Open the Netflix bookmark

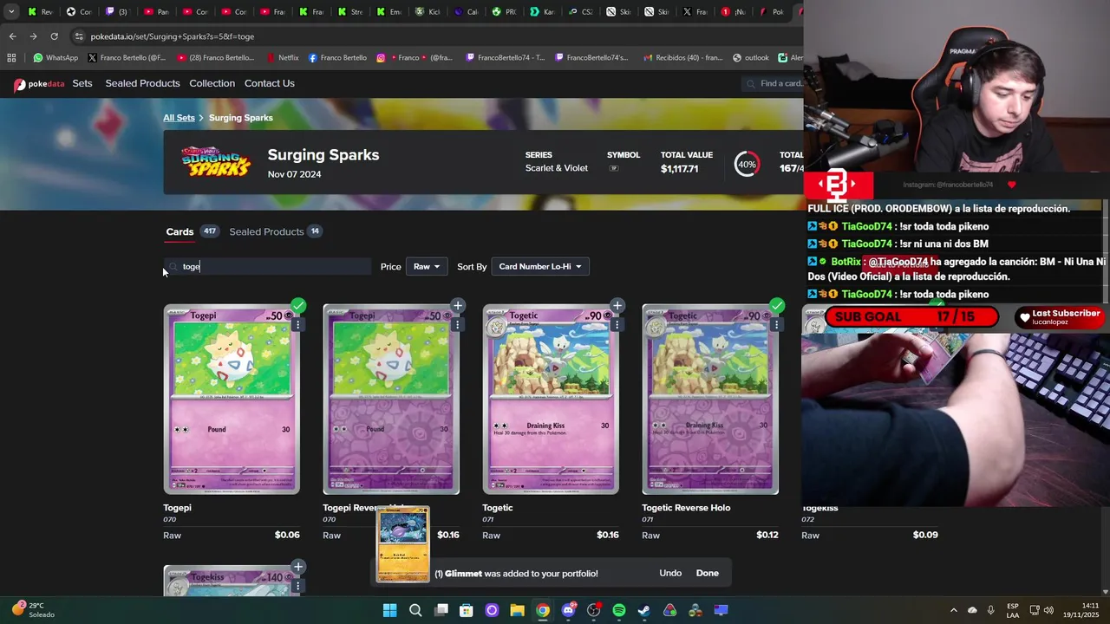[282, 58]
